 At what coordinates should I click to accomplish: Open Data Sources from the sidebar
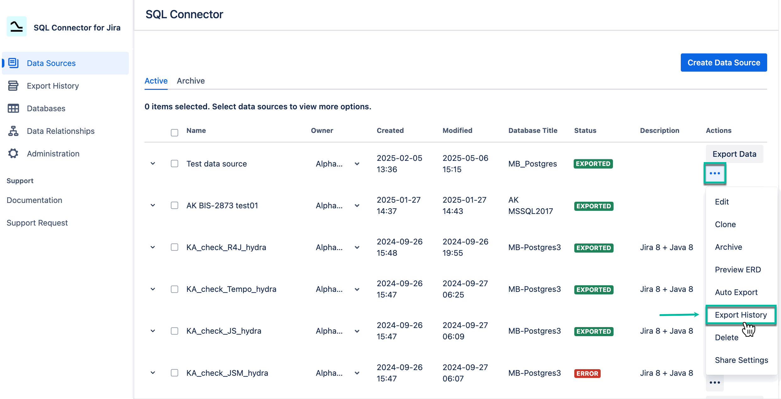coord(51,63)
